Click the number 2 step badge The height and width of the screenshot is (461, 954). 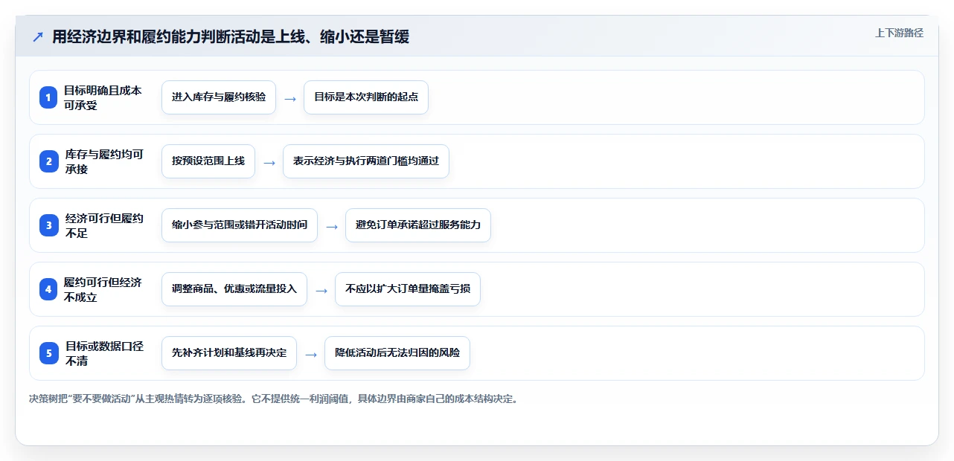pos(48,161)
